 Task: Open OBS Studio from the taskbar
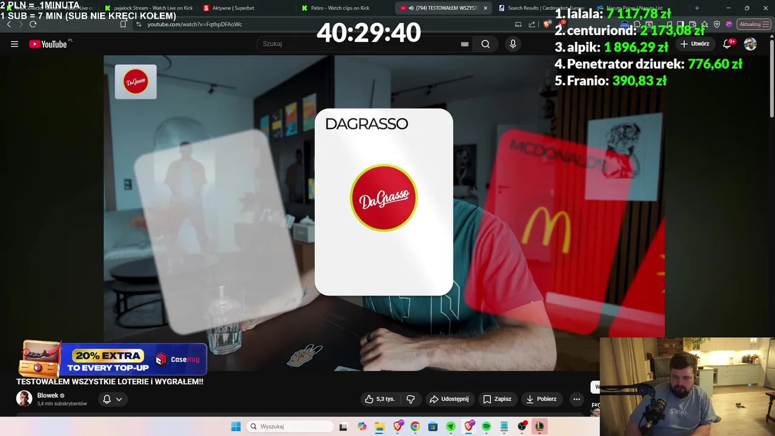coord(522,426)
